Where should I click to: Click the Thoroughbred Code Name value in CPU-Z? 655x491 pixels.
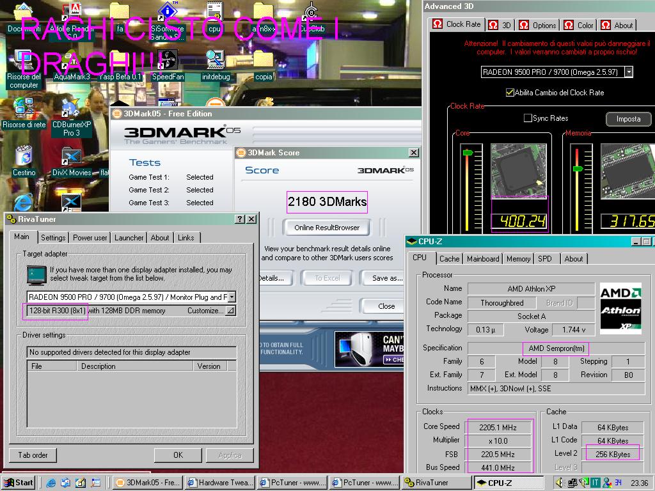pos(501,302)
